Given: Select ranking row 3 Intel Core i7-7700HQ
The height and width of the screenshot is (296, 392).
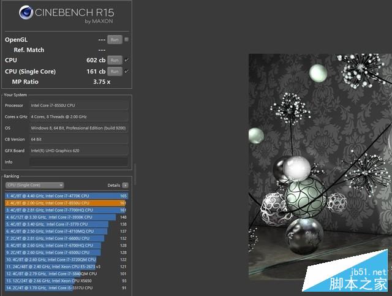Looking at the screenshot, I should pyautogui.click(x=67, y=210).
